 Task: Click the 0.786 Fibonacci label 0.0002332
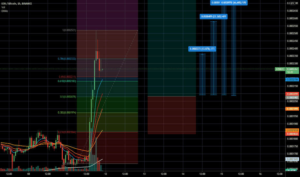[x=67, y=59]
